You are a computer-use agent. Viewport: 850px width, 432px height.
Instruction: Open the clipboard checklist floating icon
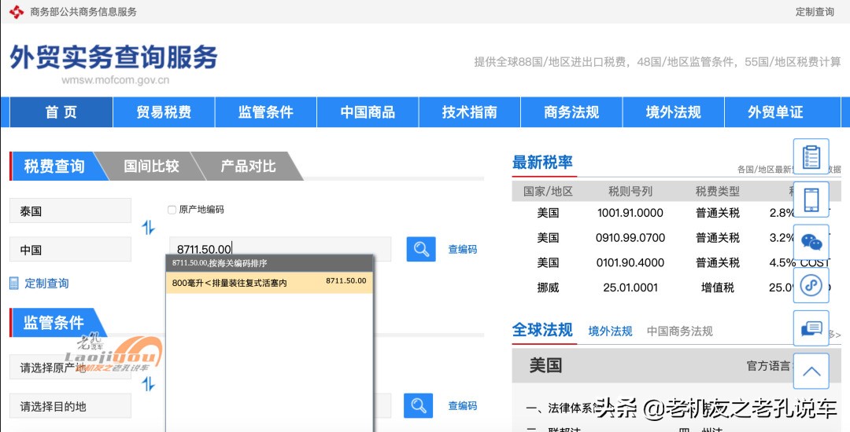pyautogui.click(x=811, y=157)
